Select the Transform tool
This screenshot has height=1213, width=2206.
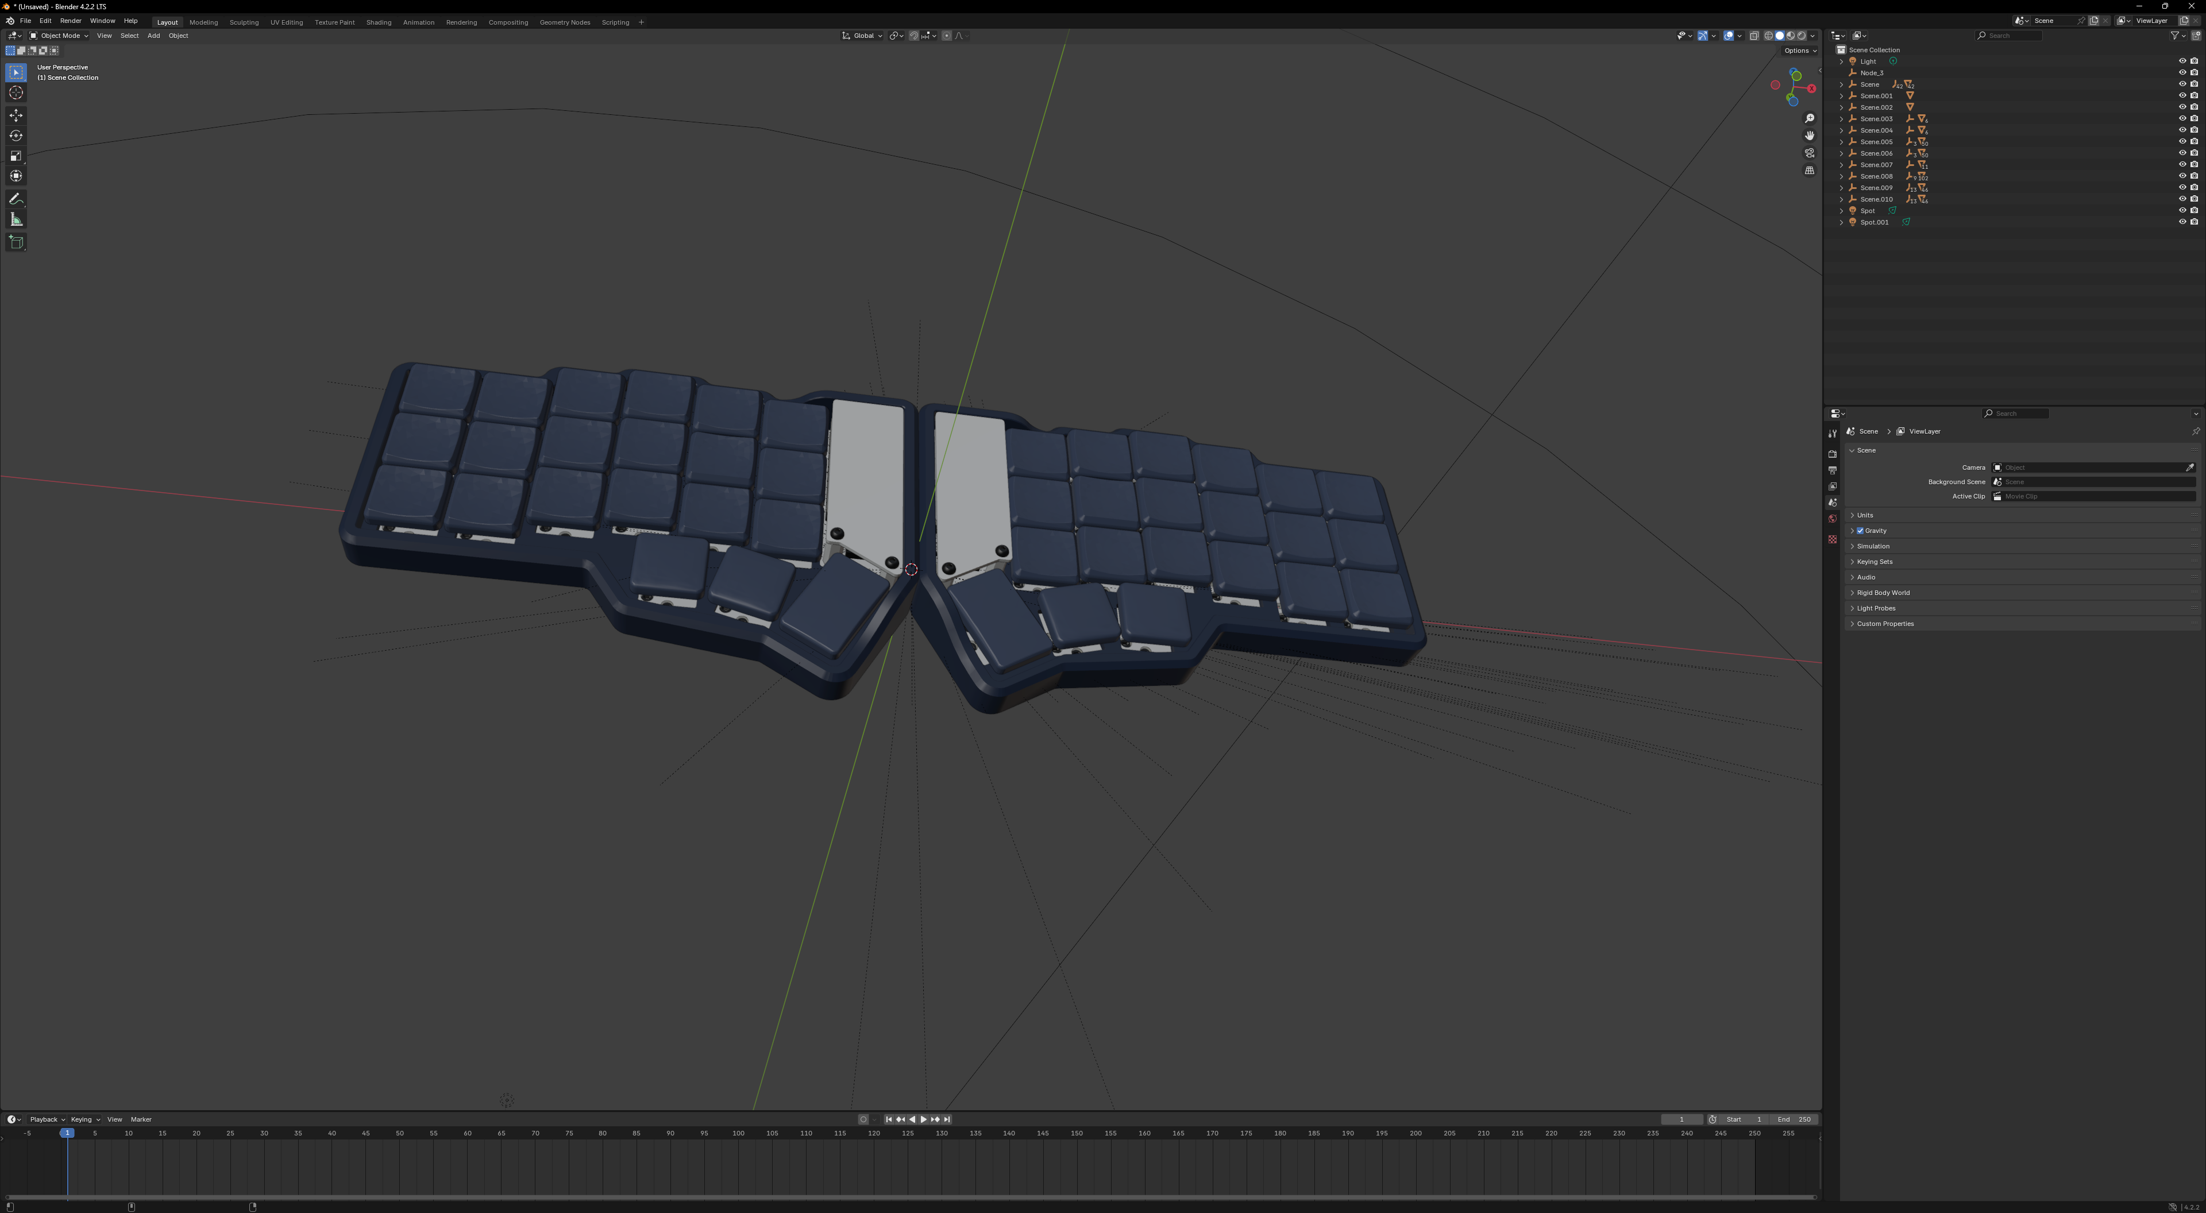pyautogui.click(x=16, y=176)
